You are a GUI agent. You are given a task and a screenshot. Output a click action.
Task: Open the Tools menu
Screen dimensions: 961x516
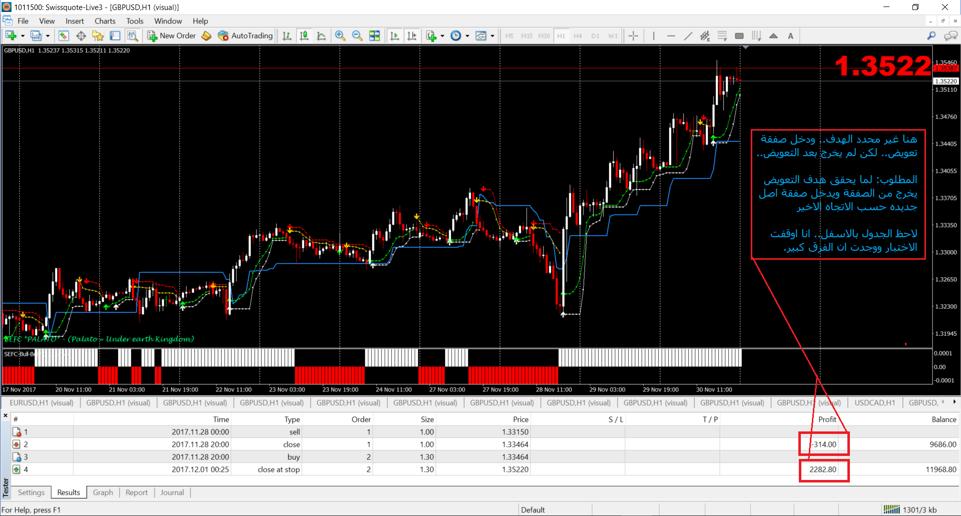pyautogui.click(x=135, y=21)
